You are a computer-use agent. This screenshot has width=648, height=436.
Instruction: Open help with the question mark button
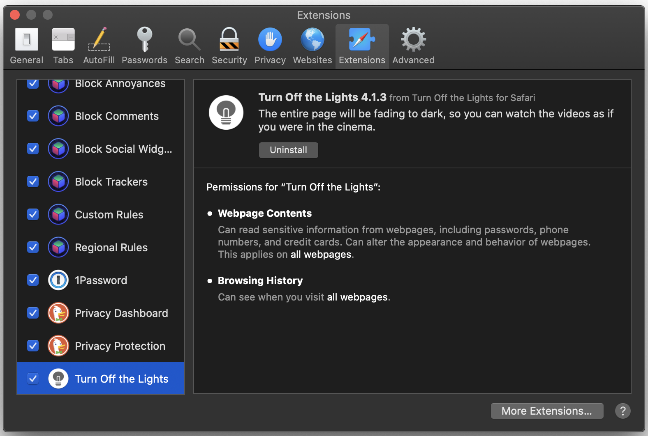tap(623, 411)
